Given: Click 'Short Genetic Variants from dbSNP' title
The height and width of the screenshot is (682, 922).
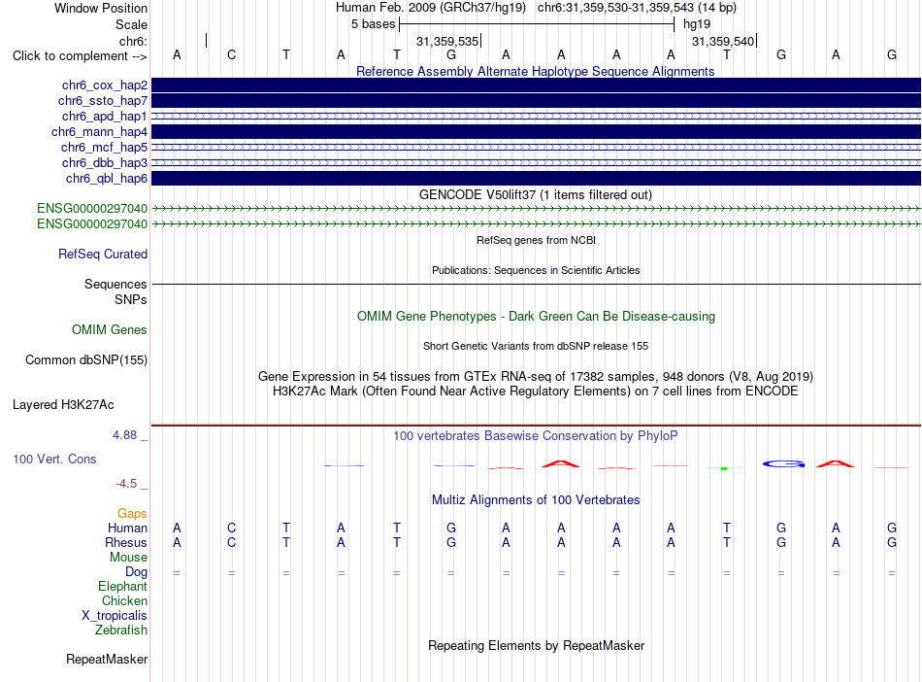Looking at the screenshot, I should pos(536,346).
